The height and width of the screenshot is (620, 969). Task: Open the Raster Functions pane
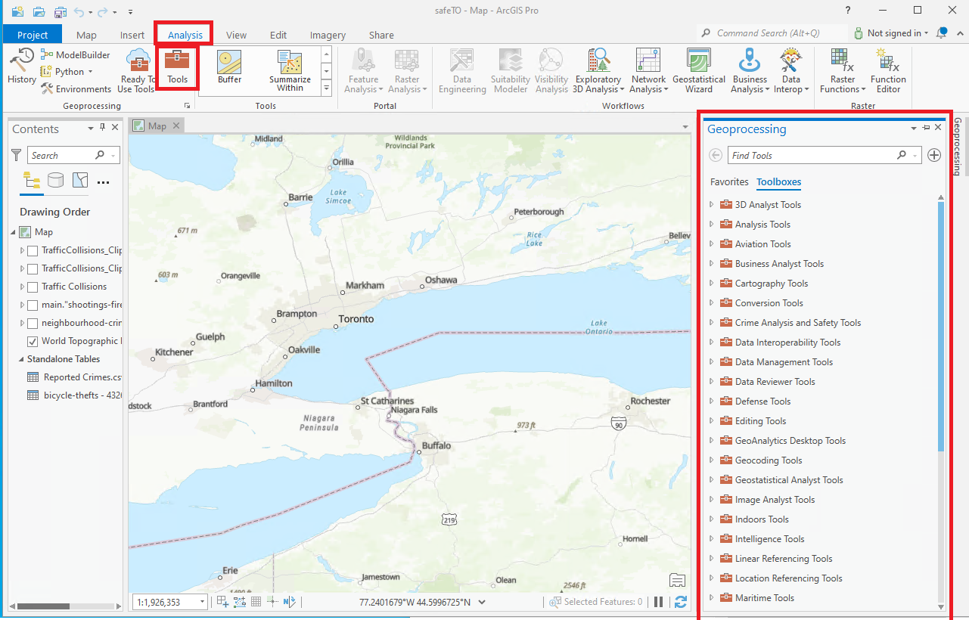click(843, 70)
